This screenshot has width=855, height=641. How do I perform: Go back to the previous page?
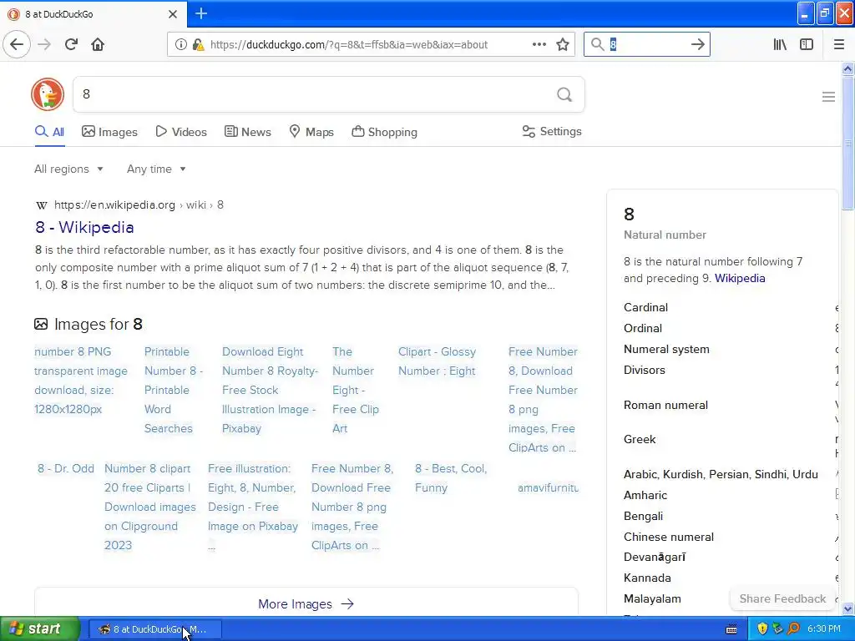[17, 44]
